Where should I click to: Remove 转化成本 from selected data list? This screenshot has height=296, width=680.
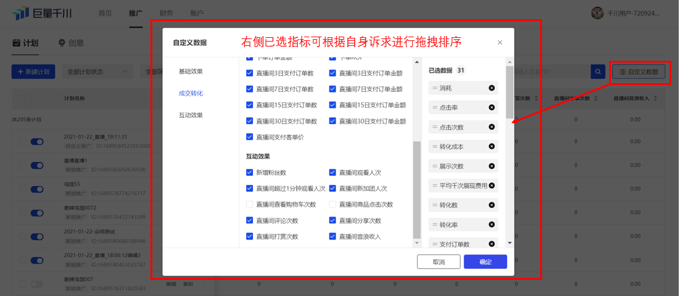(x=491, y=146)
